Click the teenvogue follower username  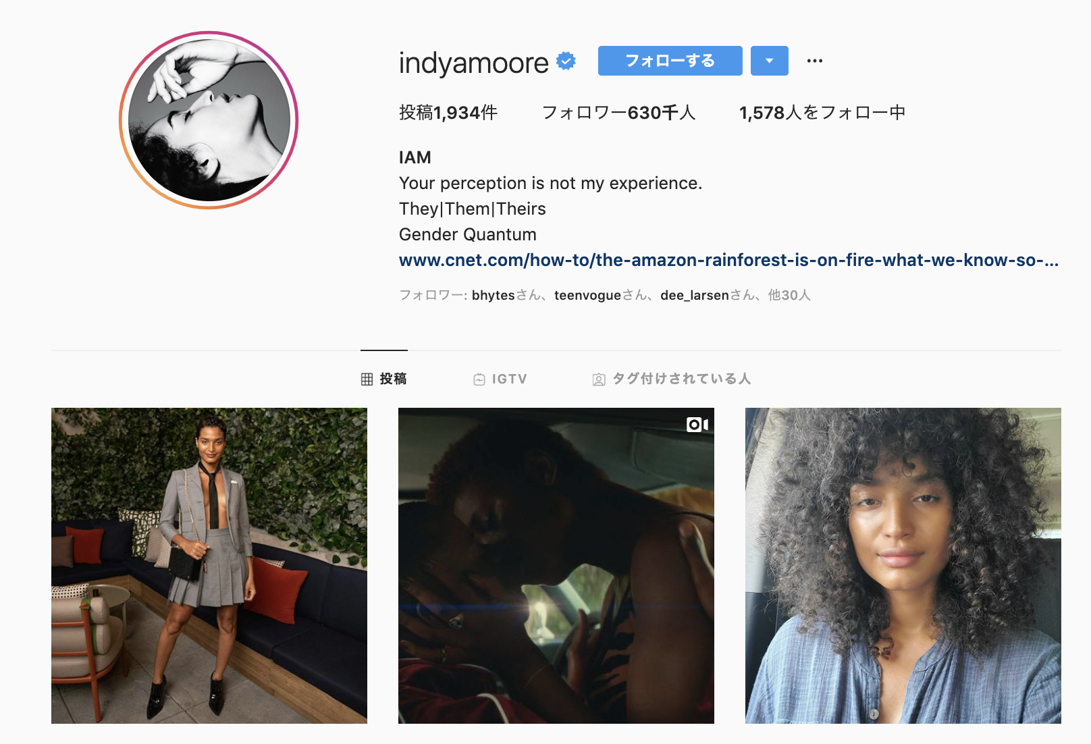point(587,295)
